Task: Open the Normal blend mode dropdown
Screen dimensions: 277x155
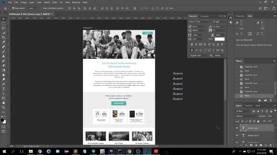Action: coord(246,116)
